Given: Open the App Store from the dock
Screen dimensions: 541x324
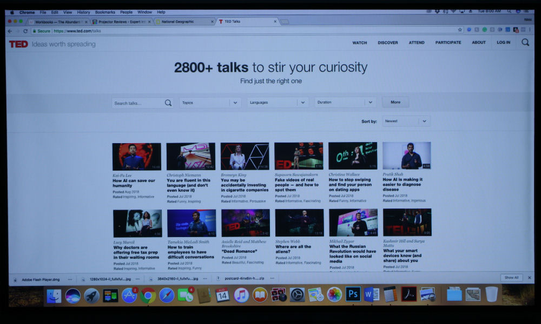Looking at the screenshot, I should click(x=129, y=296).
